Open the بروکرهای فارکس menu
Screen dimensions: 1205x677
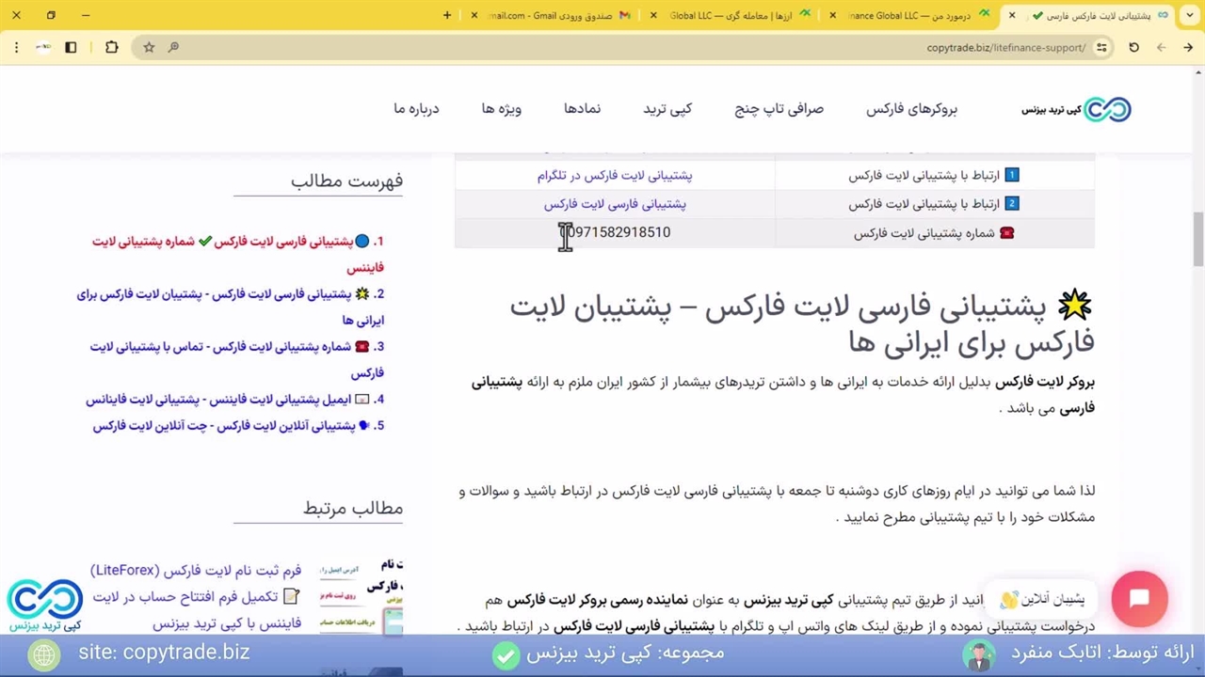coord(911,109)
